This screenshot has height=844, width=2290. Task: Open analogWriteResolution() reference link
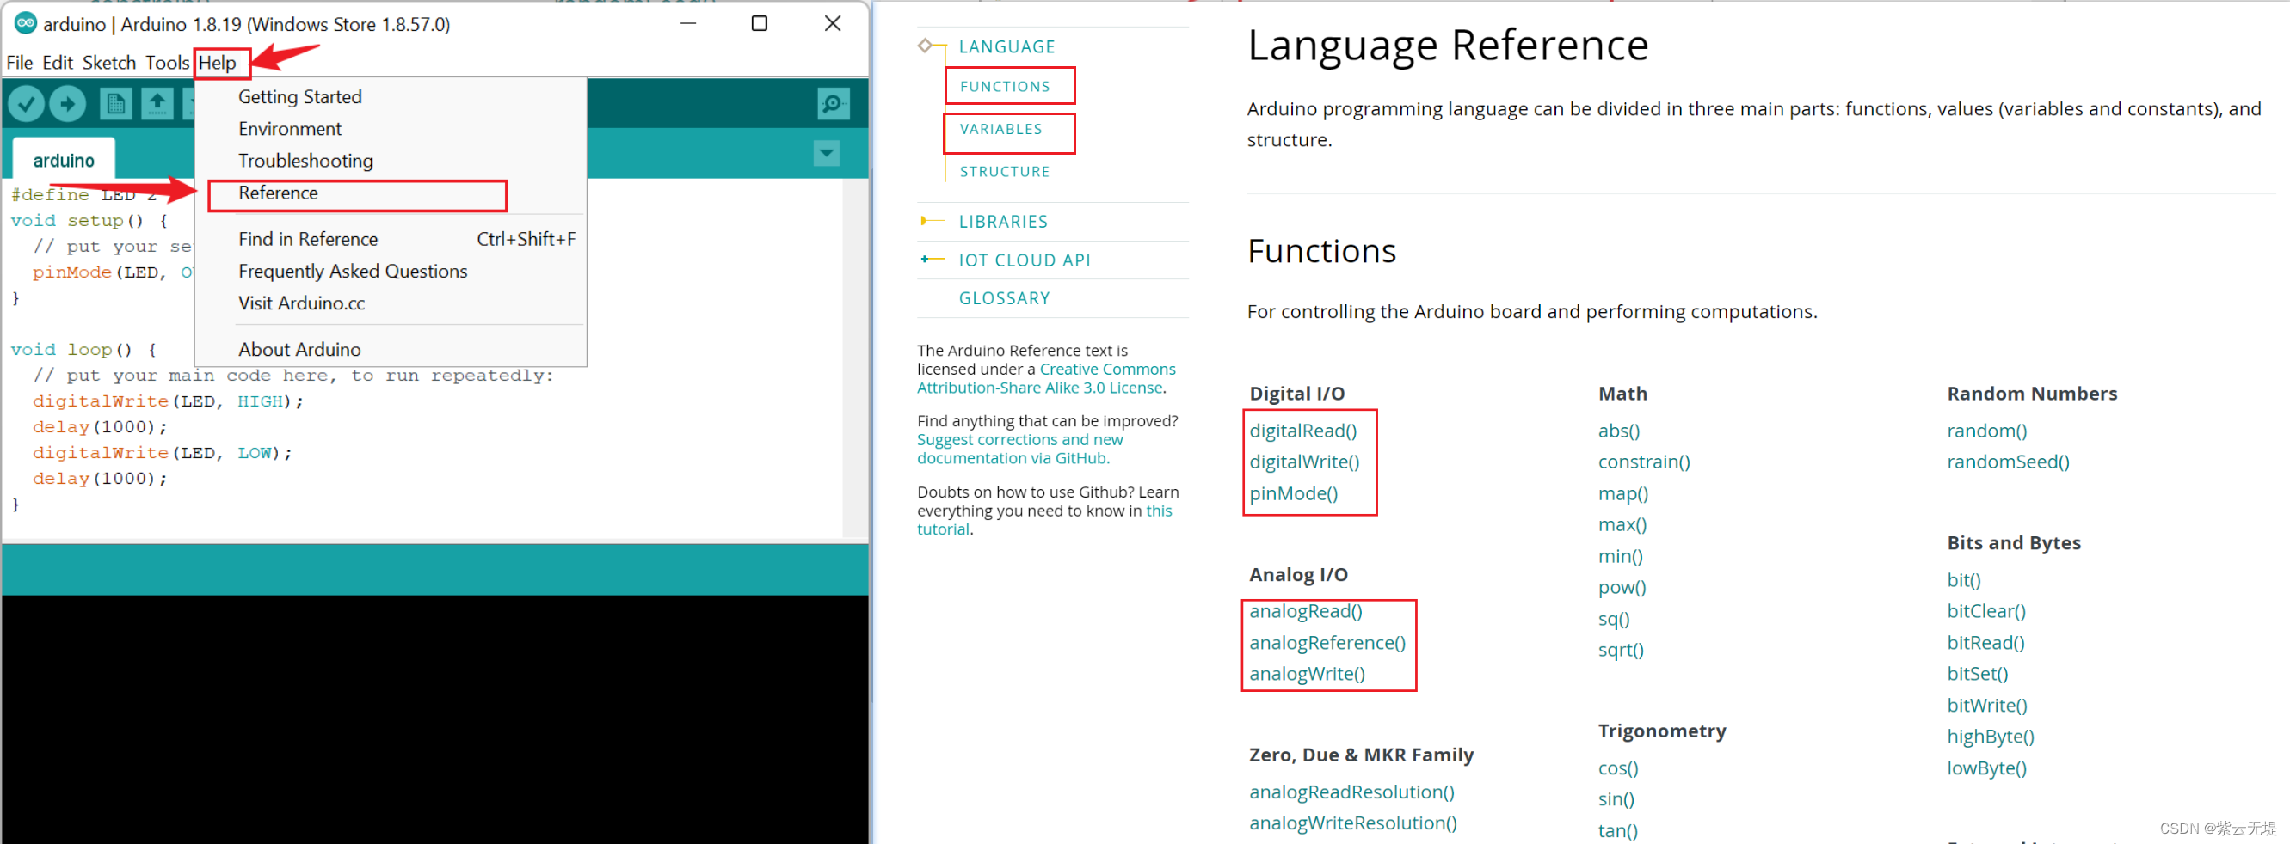1353,822
